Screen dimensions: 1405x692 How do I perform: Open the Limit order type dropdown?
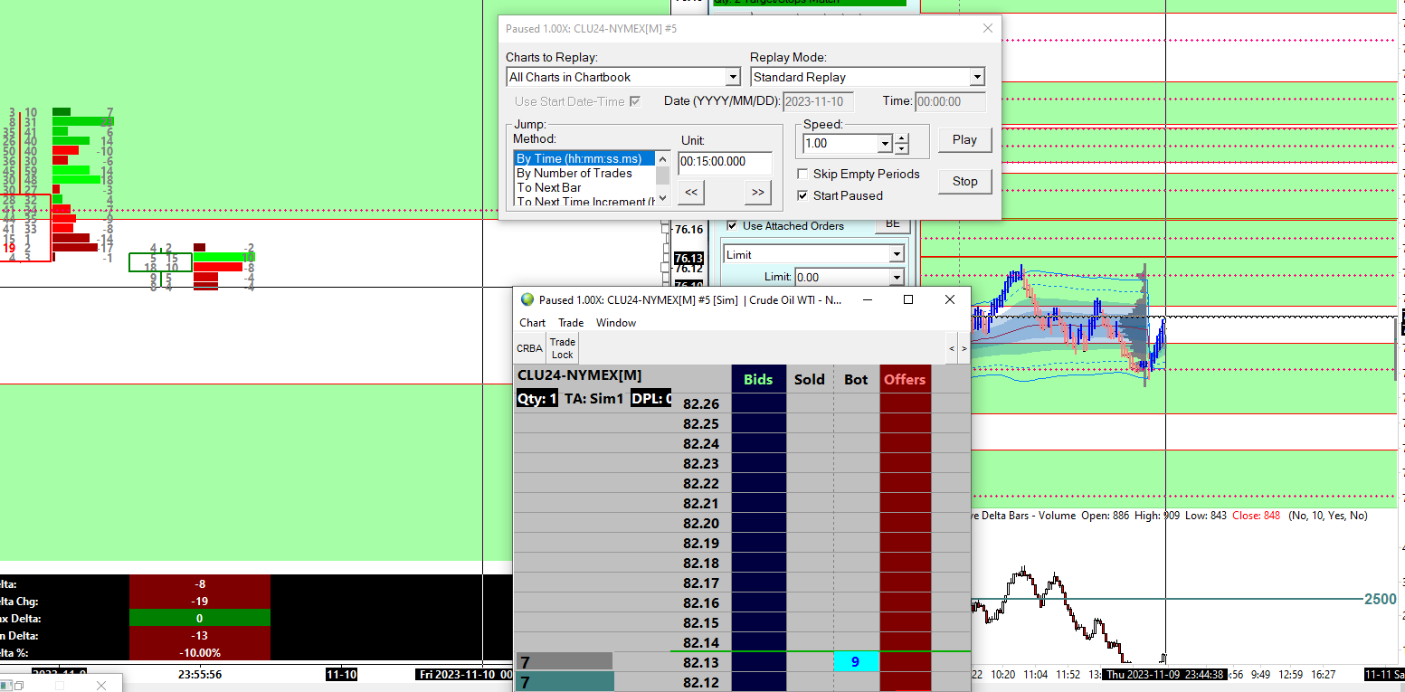[897, 255]
